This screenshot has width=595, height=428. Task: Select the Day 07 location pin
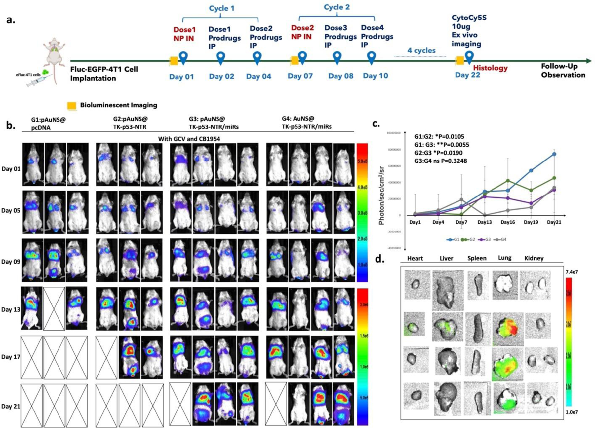[302, 58]
